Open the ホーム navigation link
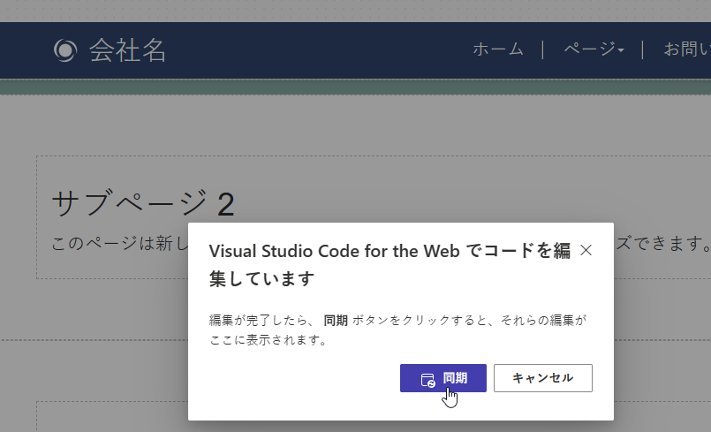This screenshot has height=432, width=711. (498, 49)
